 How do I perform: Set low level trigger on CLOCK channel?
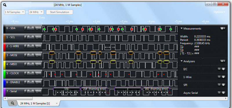pos(39,73)
